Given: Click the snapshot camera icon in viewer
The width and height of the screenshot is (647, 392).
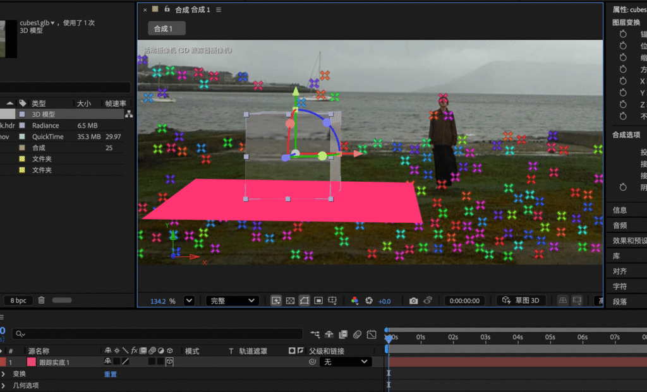Looking at the screenshot, I should tap(413, 301).
